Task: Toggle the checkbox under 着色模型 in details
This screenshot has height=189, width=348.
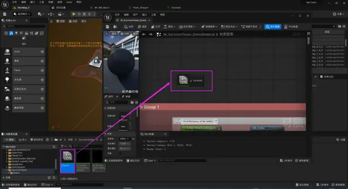Action: coord(120,153)
